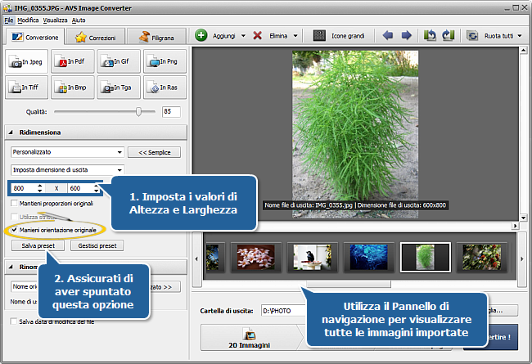Switch view using Icone grandi
The width and height of the screenshot is (532, 364).
340,36
